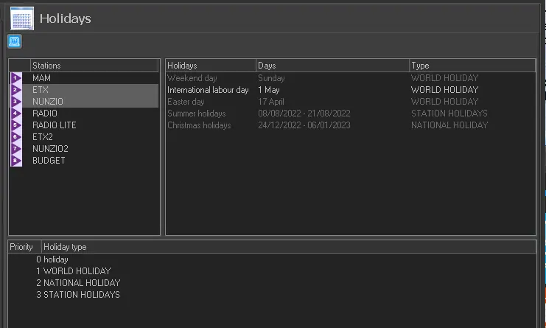
Task: Click the number 5 icon beside RADIO LITE
Action: pos(16,125)
